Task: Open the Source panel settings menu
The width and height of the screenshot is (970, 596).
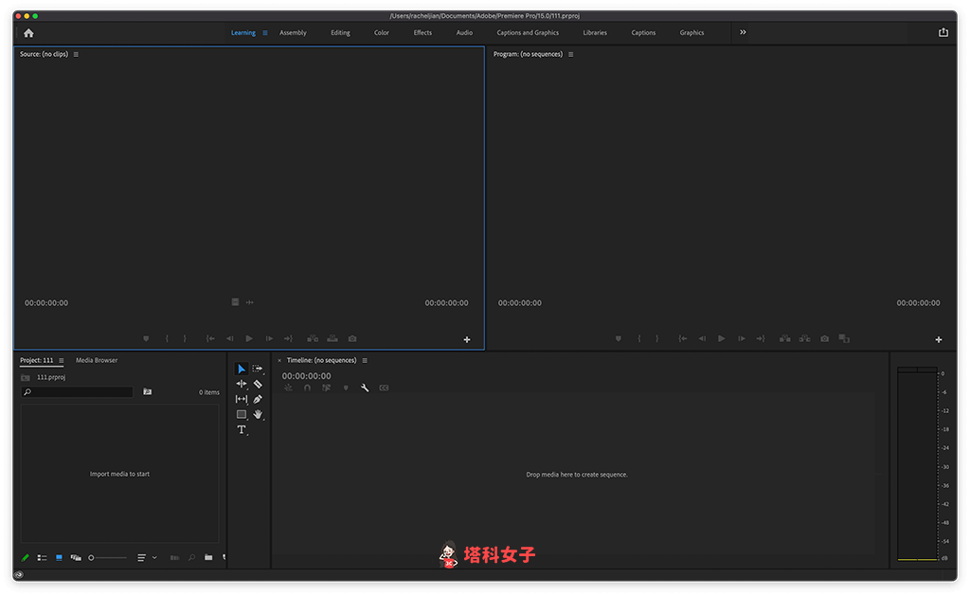Action: [74, 54]
